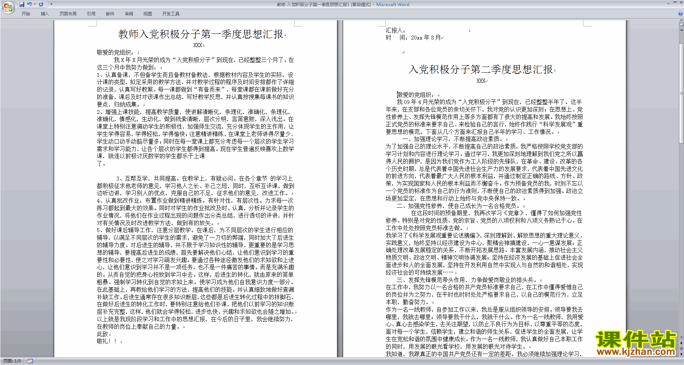Click the line 汇报人： on page two
Image resolution: width=684 pixels, height=365 pixels.
tap(395, 30)
